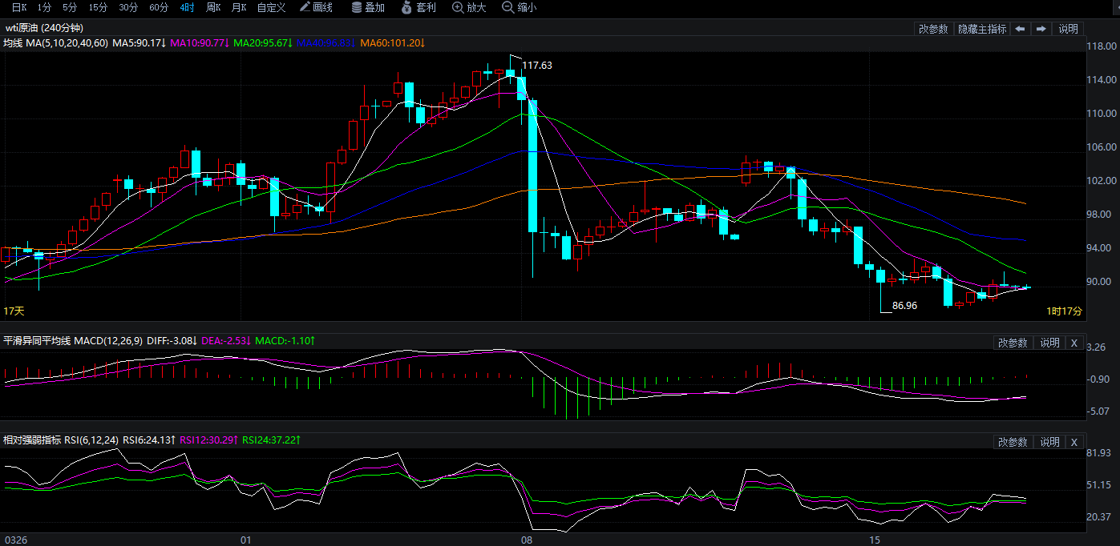
Task: Click 说明 in the MACD panel
Action: click(1049, 343)
